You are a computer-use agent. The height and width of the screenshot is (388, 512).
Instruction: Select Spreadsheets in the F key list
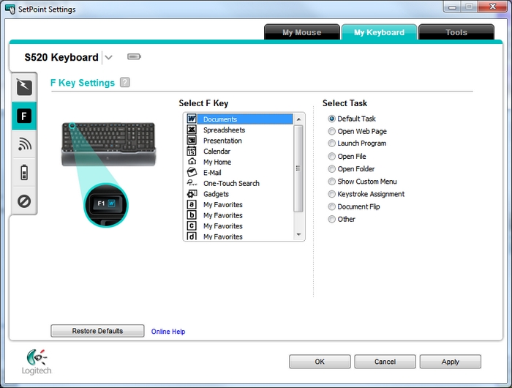(x=239, y=130)
